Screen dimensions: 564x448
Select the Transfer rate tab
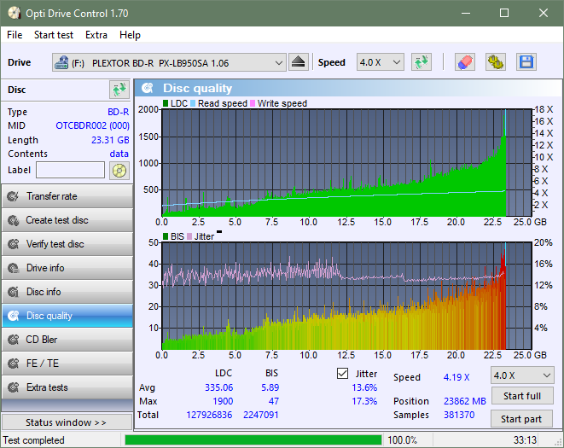(67, 196)
